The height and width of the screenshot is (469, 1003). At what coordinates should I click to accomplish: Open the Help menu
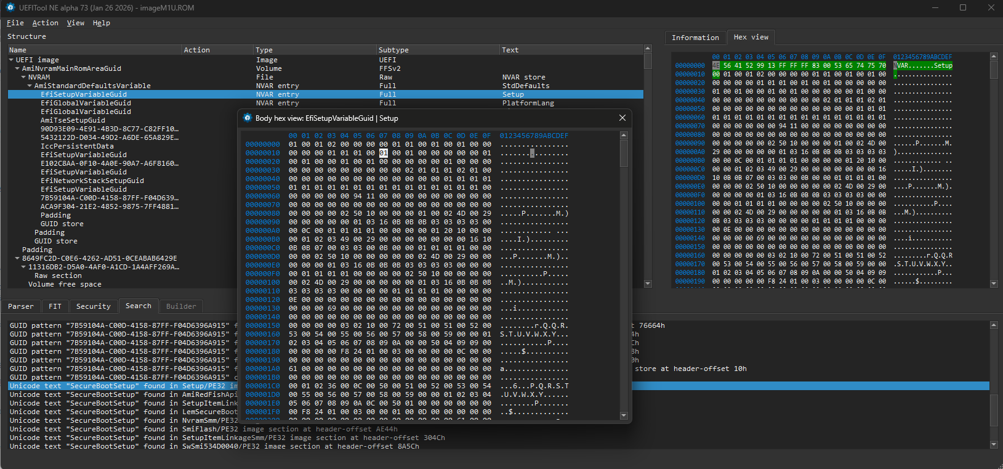(x=101, y=23)
